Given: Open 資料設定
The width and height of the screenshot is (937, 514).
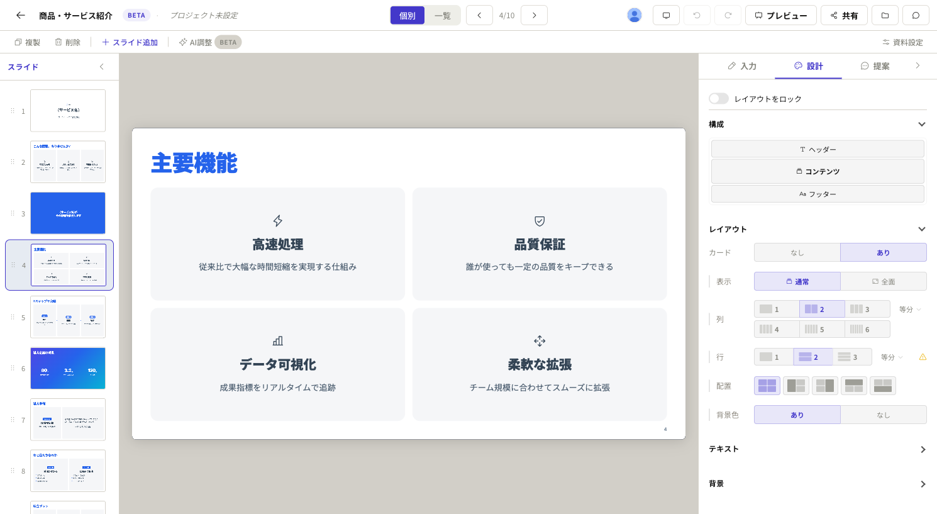Looking at the screenshot, I should click(902, 42).
